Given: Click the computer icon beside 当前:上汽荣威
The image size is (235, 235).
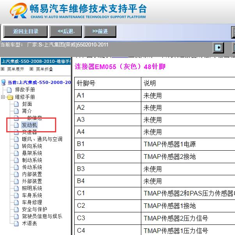Looking at the screenshot, I should pyautogui.click(x=3, y=82).
